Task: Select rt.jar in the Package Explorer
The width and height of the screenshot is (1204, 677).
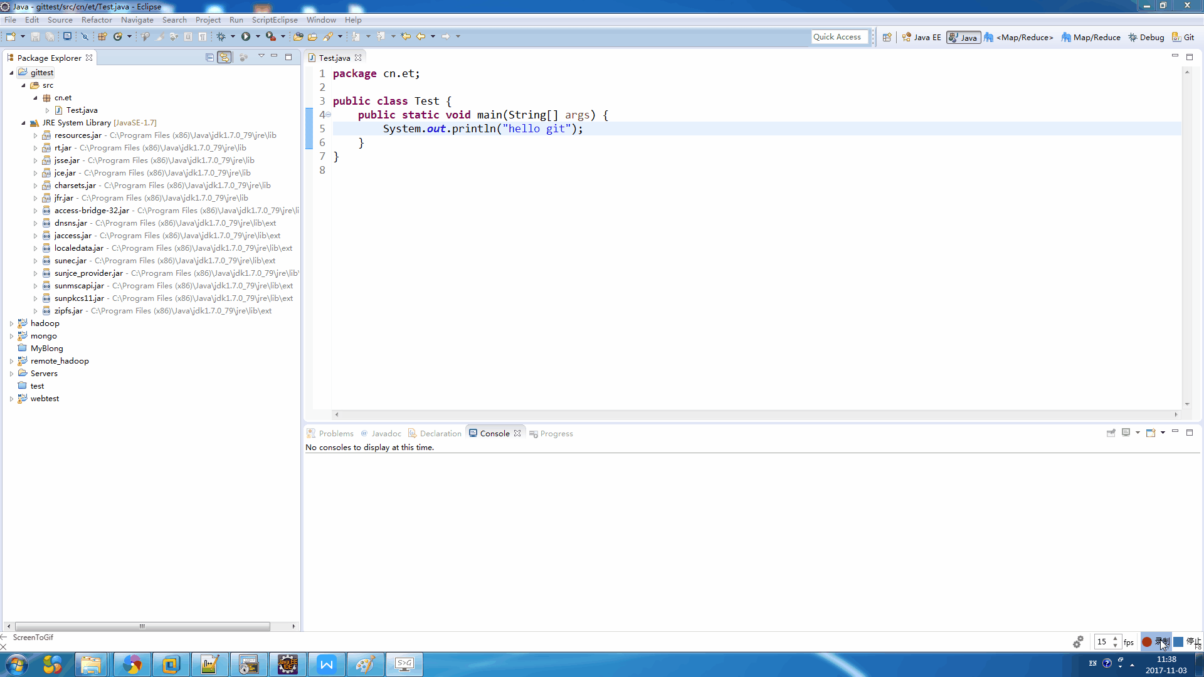Action: click(x=63, y=148)
